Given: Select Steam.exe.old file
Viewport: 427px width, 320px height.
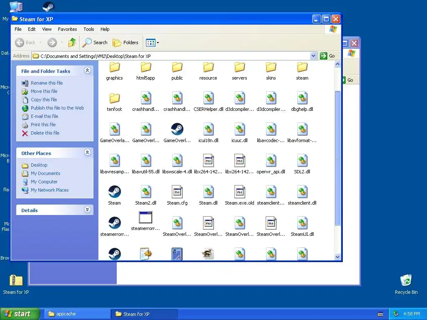Looking at the screenshot, I should click(239, 196).
